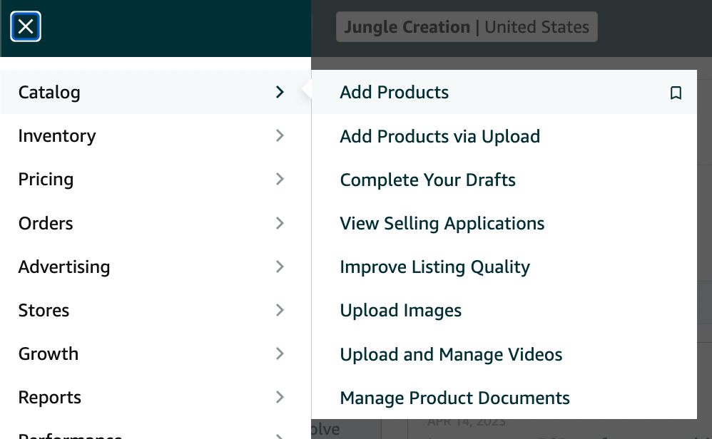The height and width of the screenshot is (439, 712).
Task: Open the Advertising menu category
Action: [156, 267]
